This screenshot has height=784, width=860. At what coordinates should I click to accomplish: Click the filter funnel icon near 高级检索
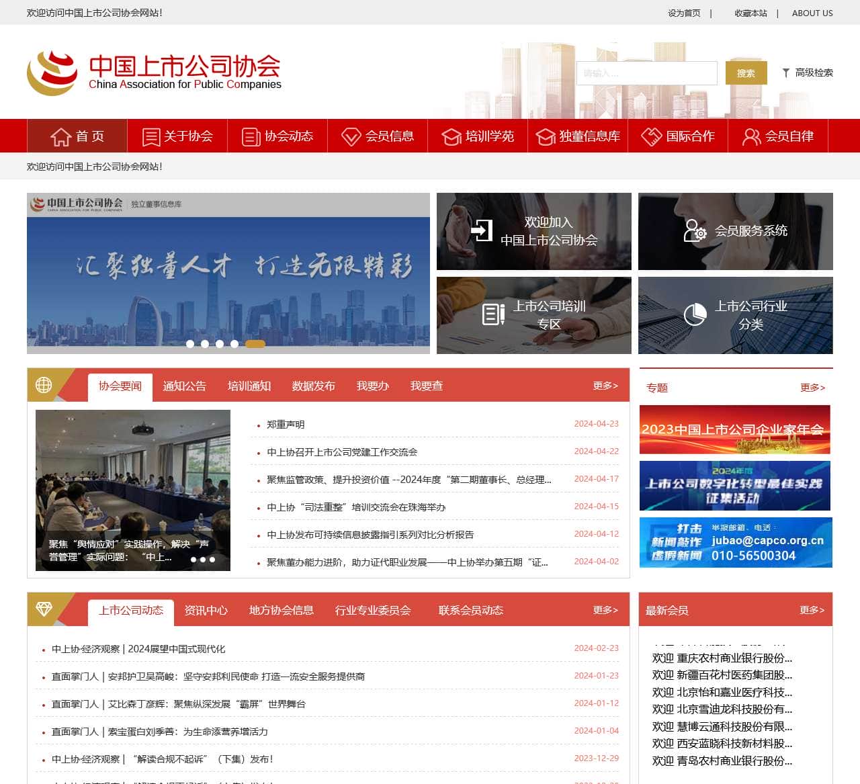(785, 73)
